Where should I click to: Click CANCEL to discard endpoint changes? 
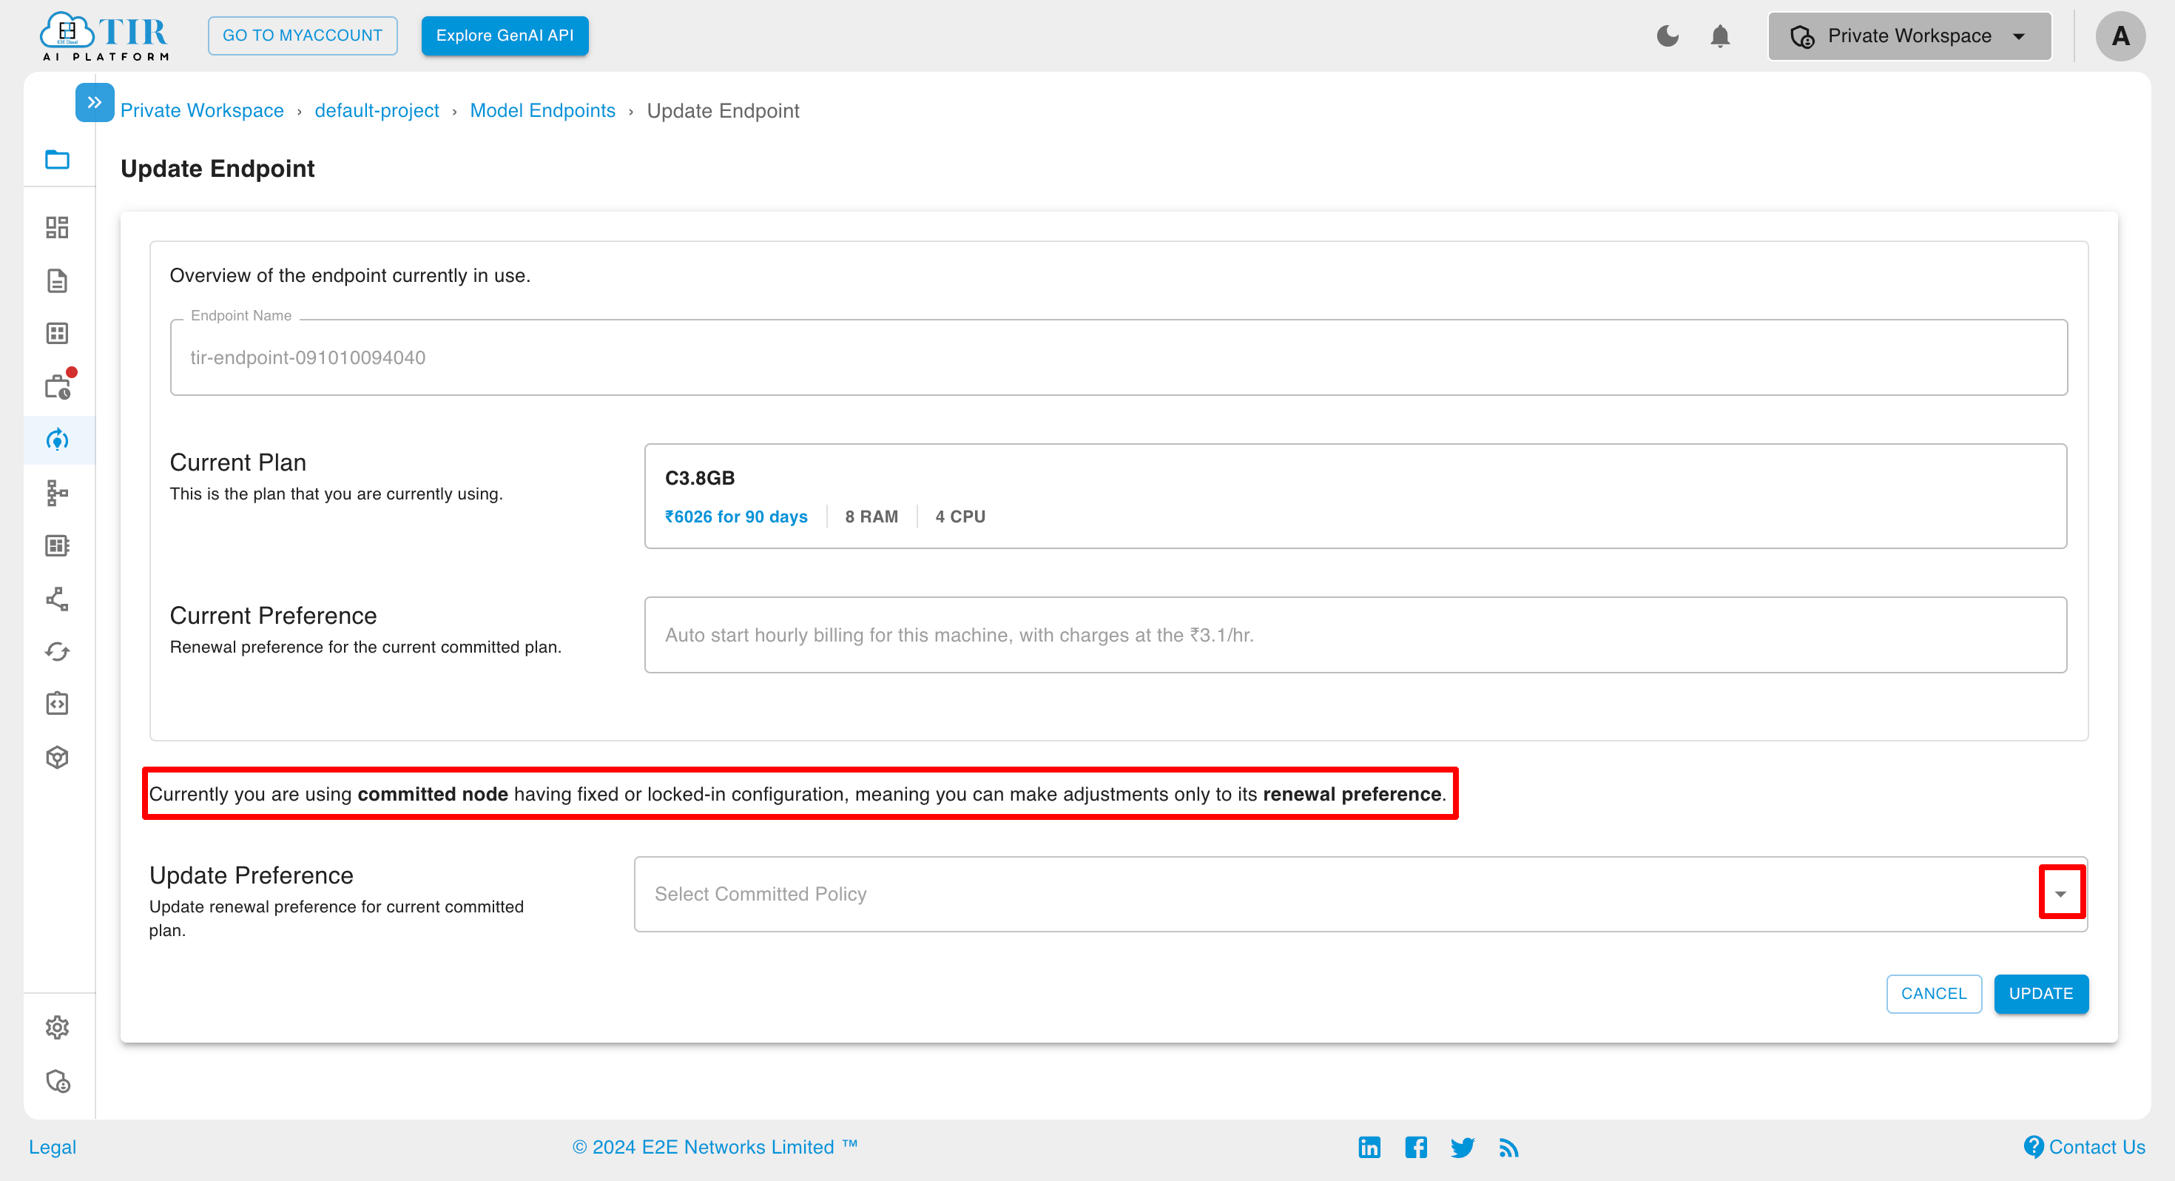(1934, 995)
